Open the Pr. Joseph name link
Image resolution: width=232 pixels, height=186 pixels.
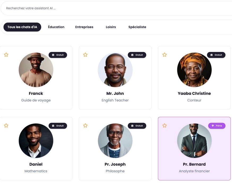click(115, 164)
